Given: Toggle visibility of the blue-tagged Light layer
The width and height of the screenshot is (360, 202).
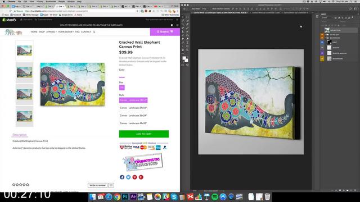Looking at the screenshot, I should pos(322,43).
